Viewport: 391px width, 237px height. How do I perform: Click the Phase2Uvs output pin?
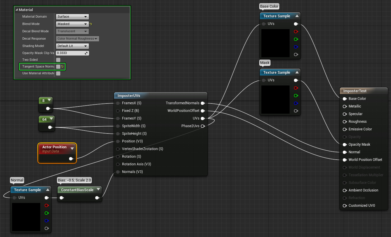tap(203, 126)
